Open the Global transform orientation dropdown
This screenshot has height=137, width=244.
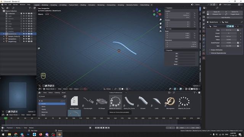point(108,89)
